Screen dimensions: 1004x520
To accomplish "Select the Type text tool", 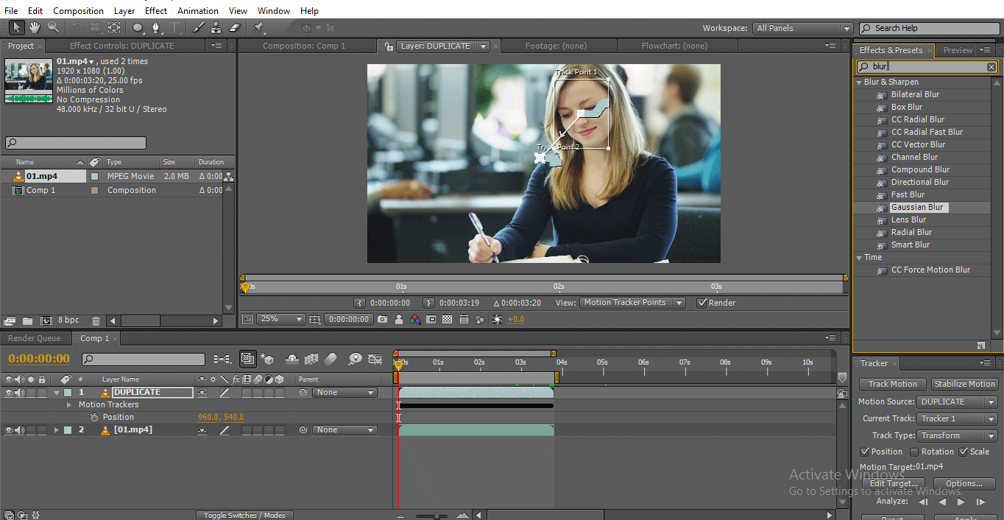I will [175, 28].
